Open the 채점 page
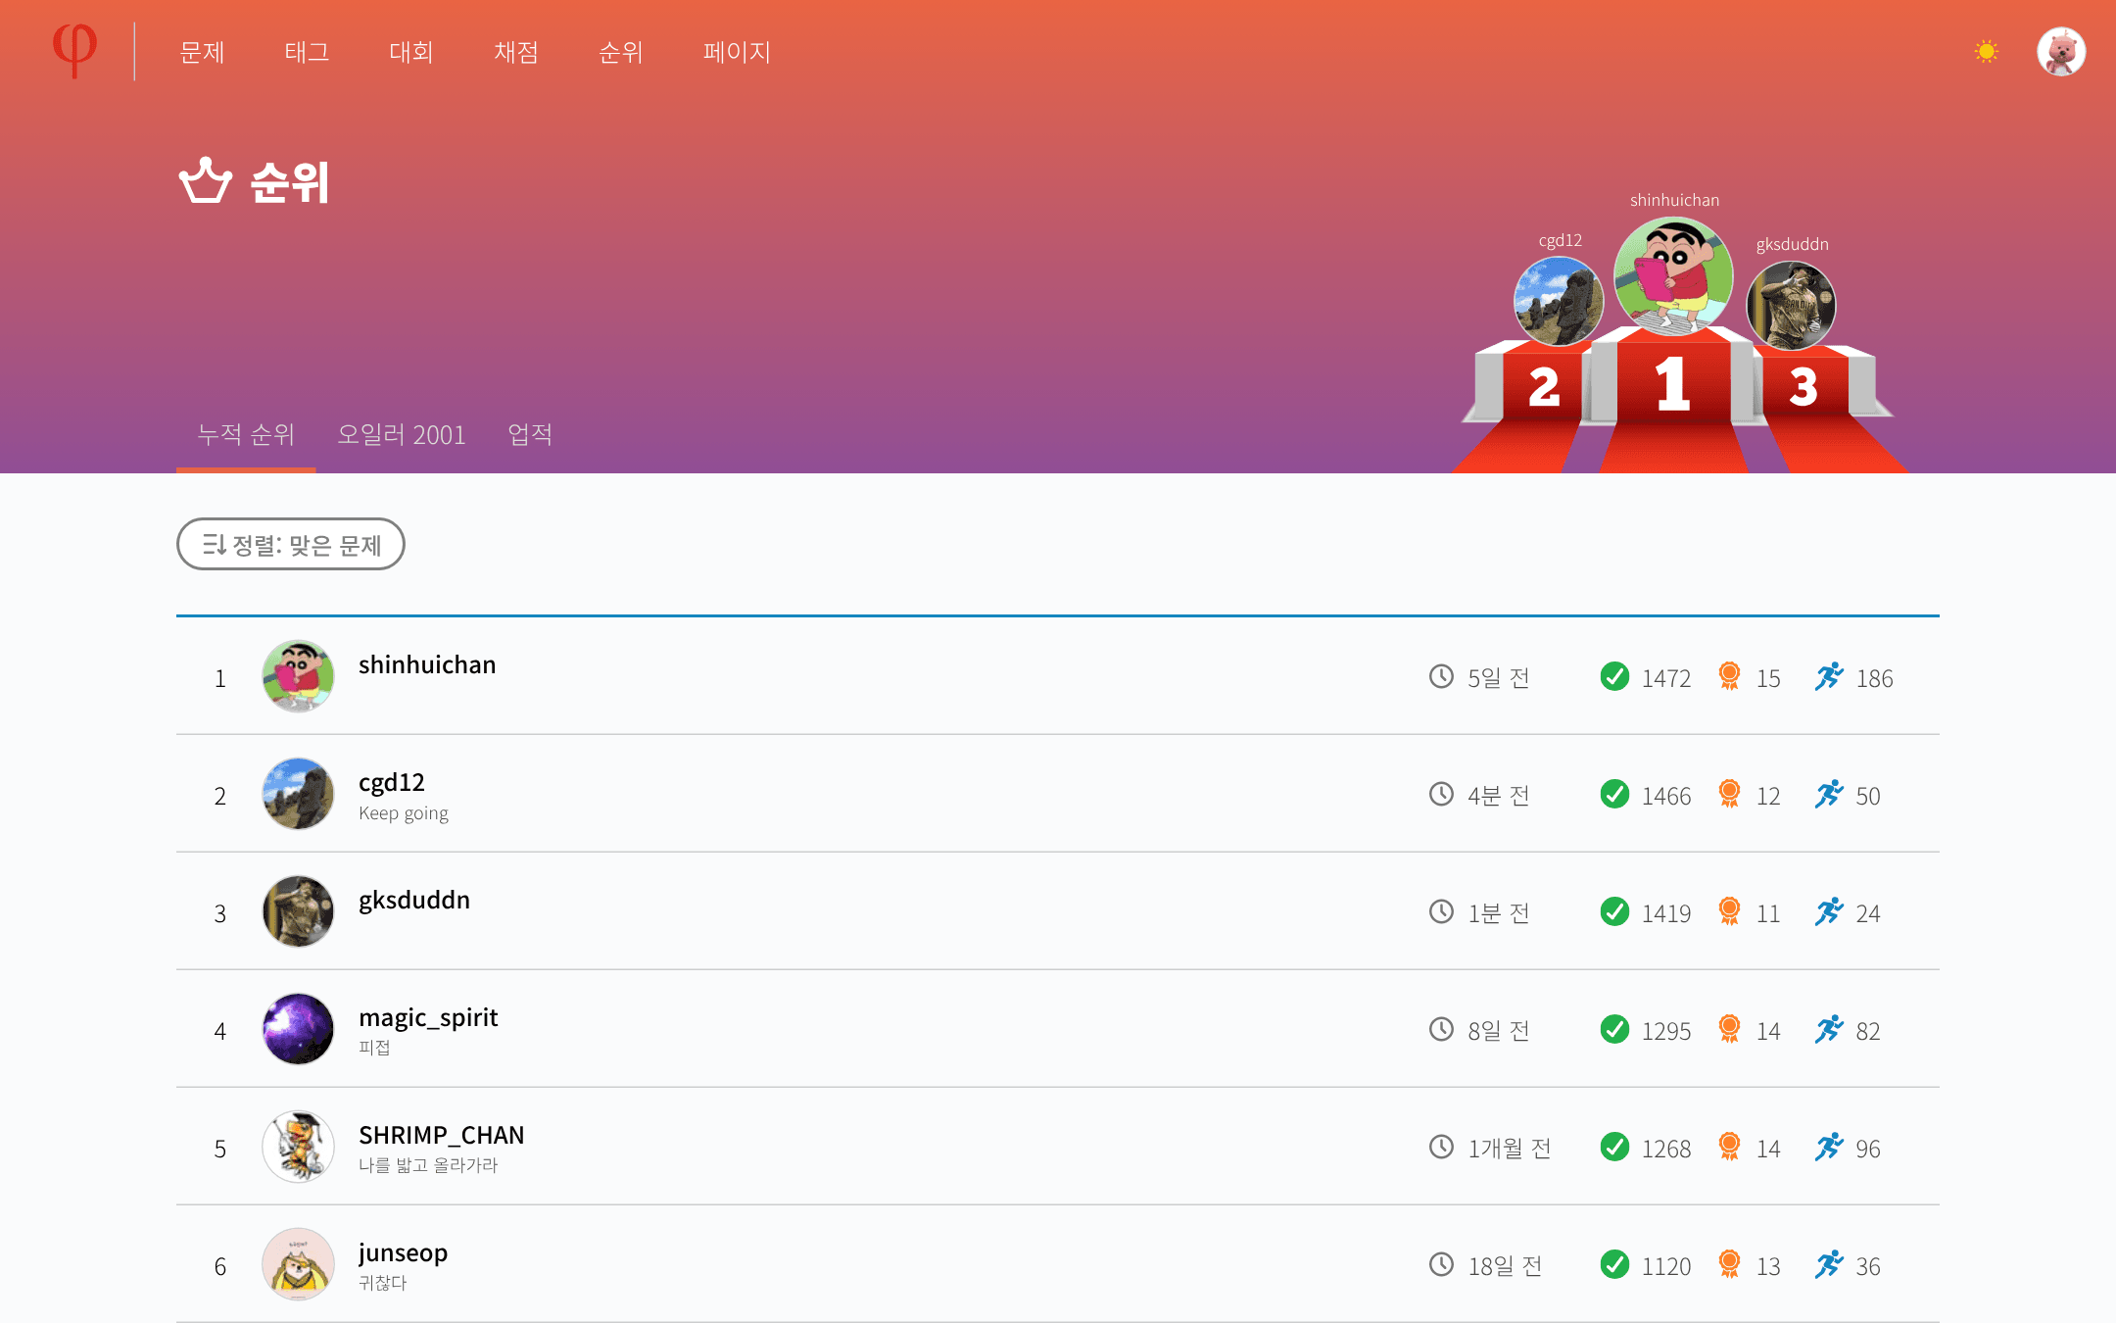This screenshot has width=2116, height=1323. [x=516, y=52]
